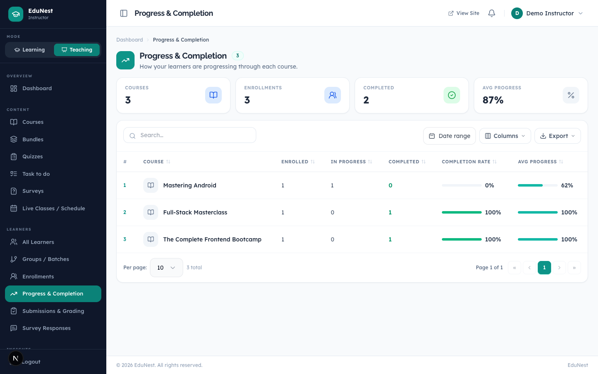
Task: Click the 87% average progress value
Action: pos(493,100)
